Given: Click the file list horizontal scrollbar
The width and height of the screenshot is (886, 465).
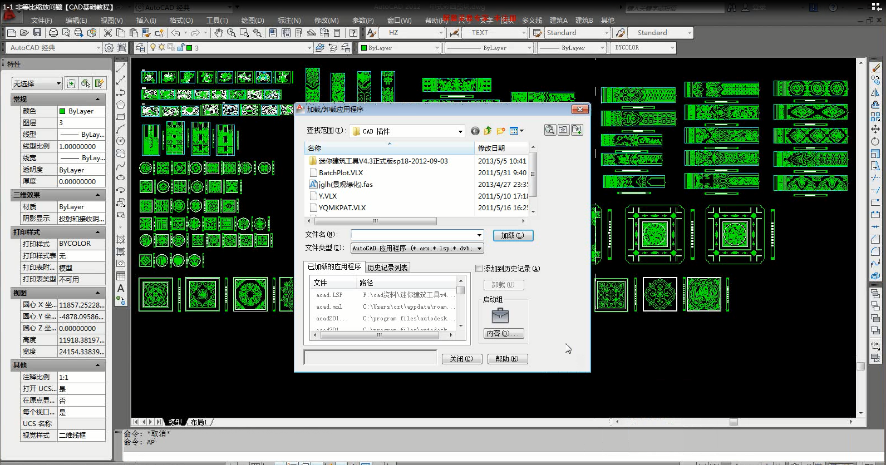Looking at the screenshot, I should click(x=376, y=221).
